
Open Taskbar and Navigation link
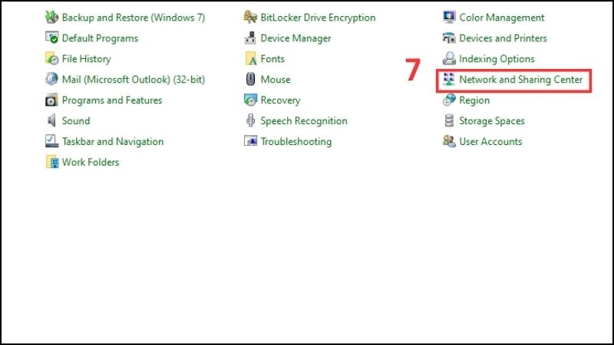112,142
